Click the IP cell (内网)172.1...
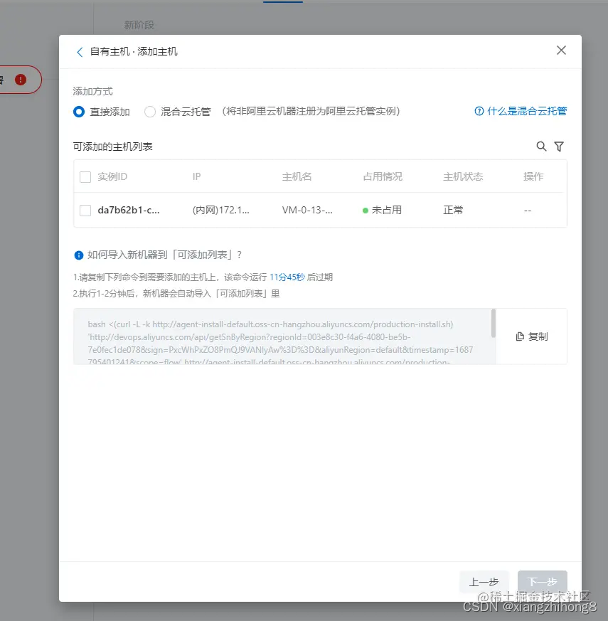This screenshot has height=621, width=608. (x=221, y=211)
